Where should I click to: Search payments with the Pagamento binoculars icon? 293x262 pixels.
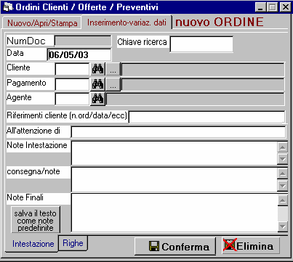pos(97,84)
